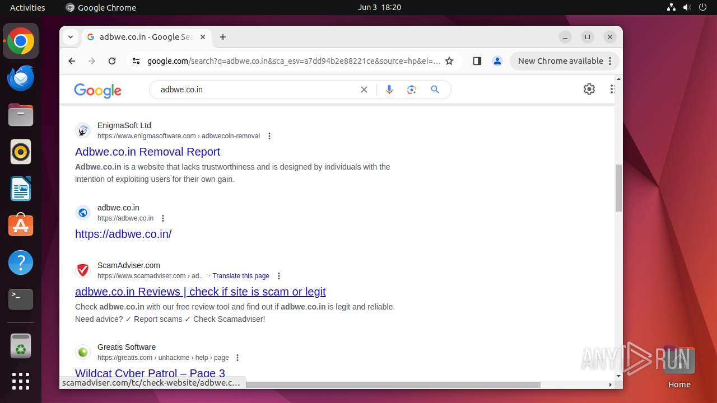This screenshot has height=403, width=717.
Task: Open more options for adbwe.co.in result
Action: coord(163,218)
